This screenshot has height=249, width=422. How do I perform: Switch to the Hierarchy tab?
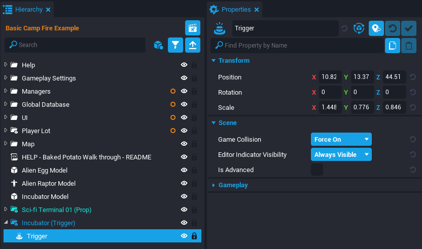[x=28, y=10]
